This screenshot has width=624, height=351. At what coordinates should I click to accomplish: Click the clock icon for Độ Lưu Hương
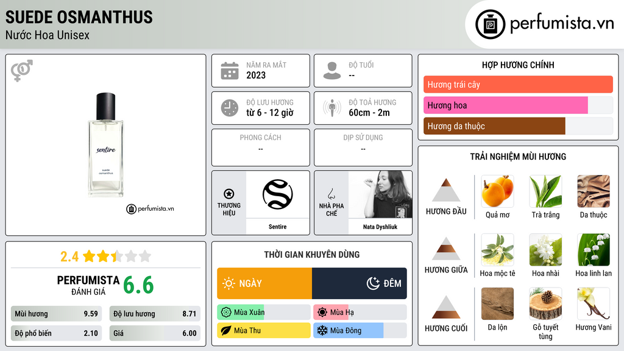pos(230,108)
